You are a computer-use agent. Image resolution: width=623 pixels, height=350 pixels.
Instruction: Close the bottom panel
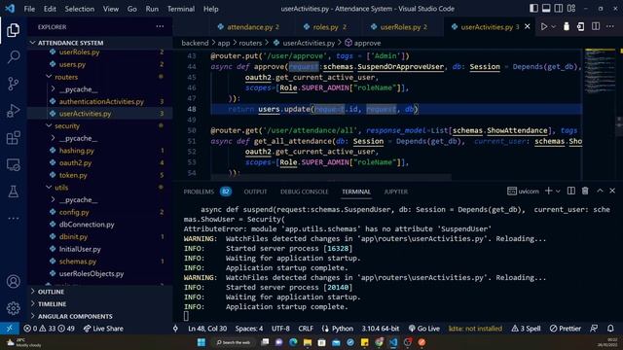point(612,191)
